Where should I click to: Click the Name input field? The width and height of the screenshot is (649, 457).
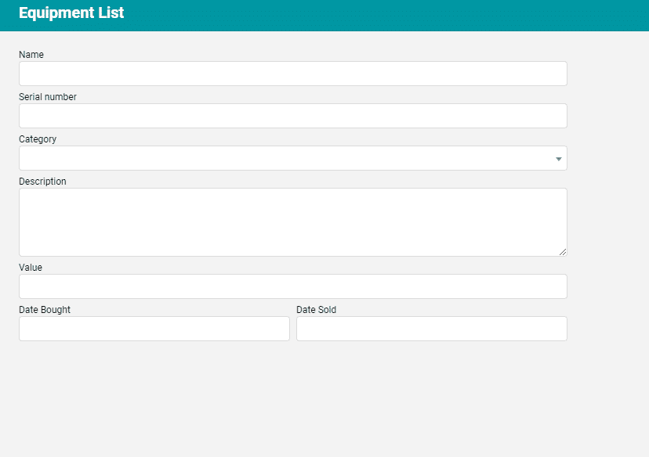point(293,74)
